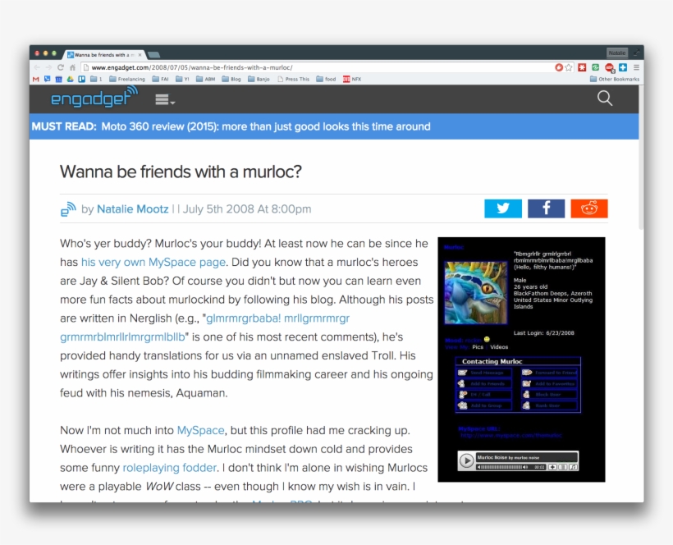Open the 'his very own MySpace page' link

coord(153,263)
